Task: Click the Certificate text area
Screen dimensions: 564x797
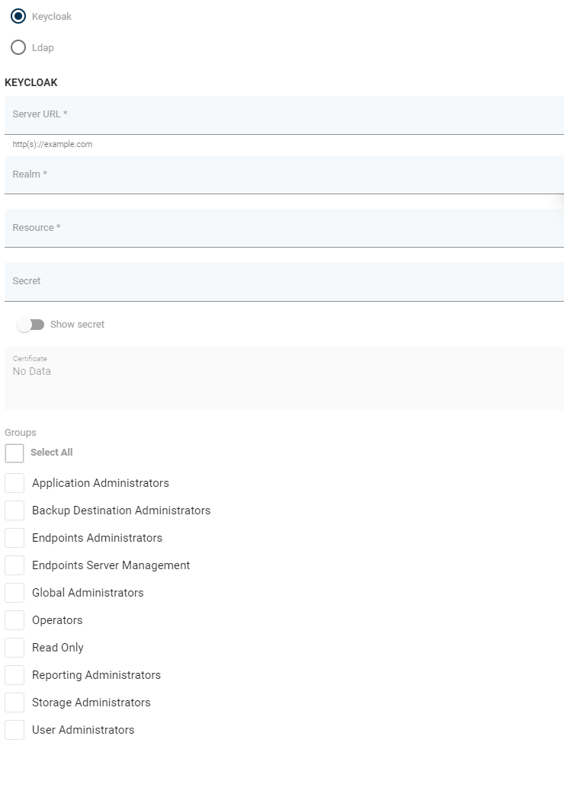Action: coord(284,378)
